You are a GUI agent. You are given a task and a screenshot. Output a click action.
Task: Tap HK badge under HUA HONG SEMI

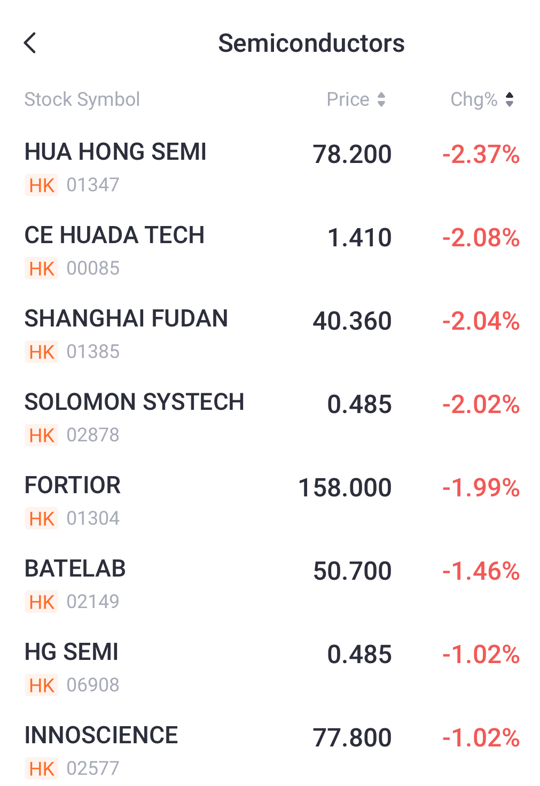point(42,185)
